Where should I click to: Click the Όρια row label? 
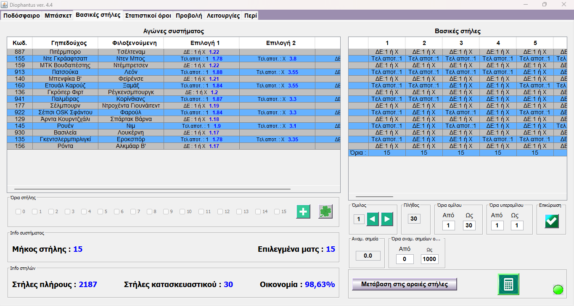click(x=359, y=153)
